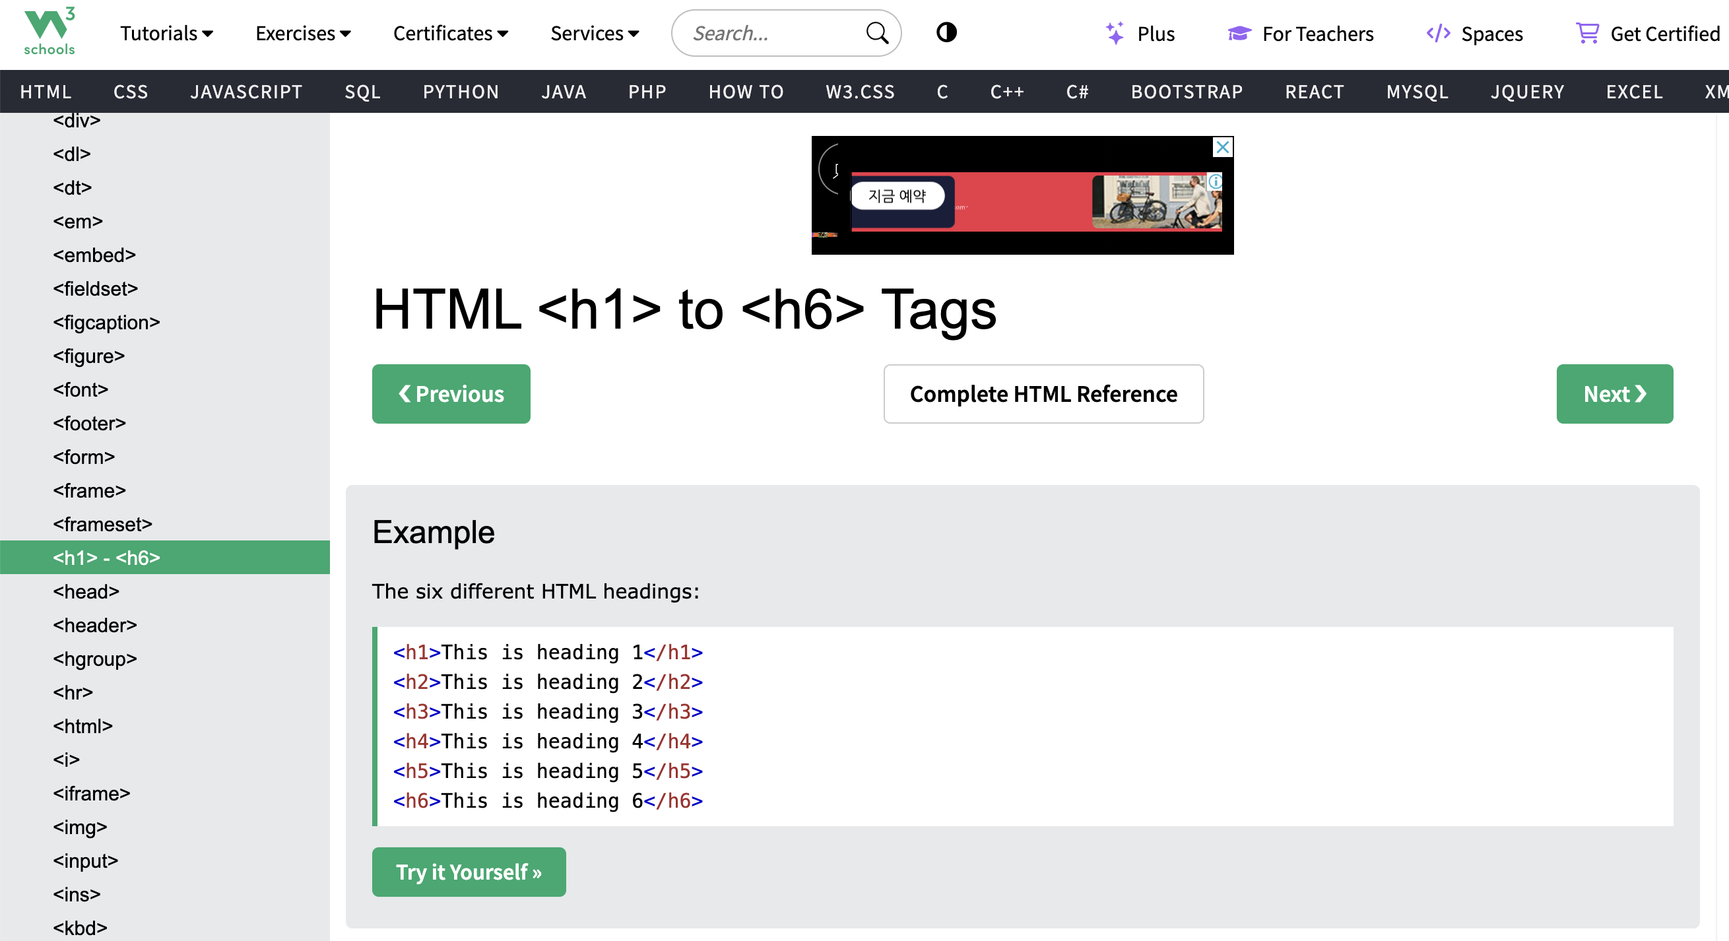Go to the PYTHON tab
The width and height of the screenshot is (1729, 941).
pos(461,92)
